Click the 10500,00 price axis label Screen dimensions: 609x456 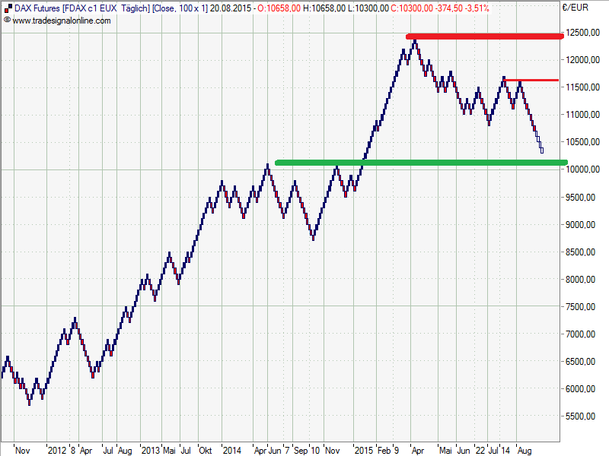pyautogui.click(x=583, y=142)
